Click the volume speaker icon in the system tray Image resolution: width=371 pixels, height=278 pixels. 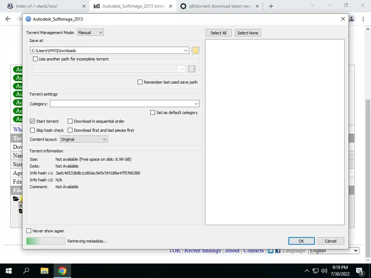(324, 271)
